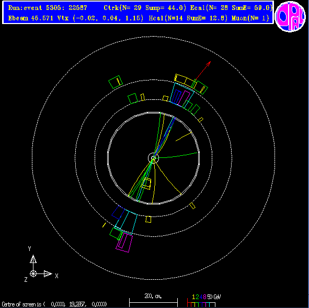Click the OPAL logo in corner
This screenshot has height=308, width=309.
(x=290, y=16)
